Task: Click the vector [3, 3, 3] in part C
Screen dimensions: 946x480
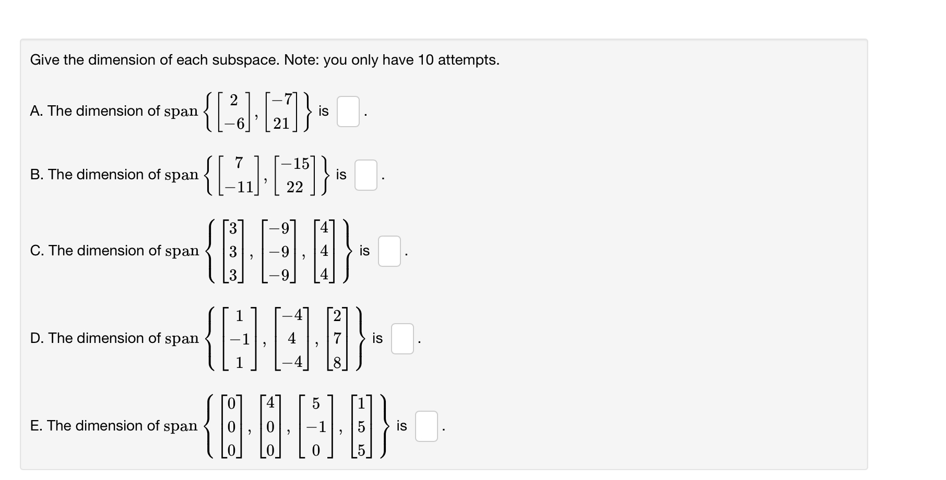Action: 232,251
